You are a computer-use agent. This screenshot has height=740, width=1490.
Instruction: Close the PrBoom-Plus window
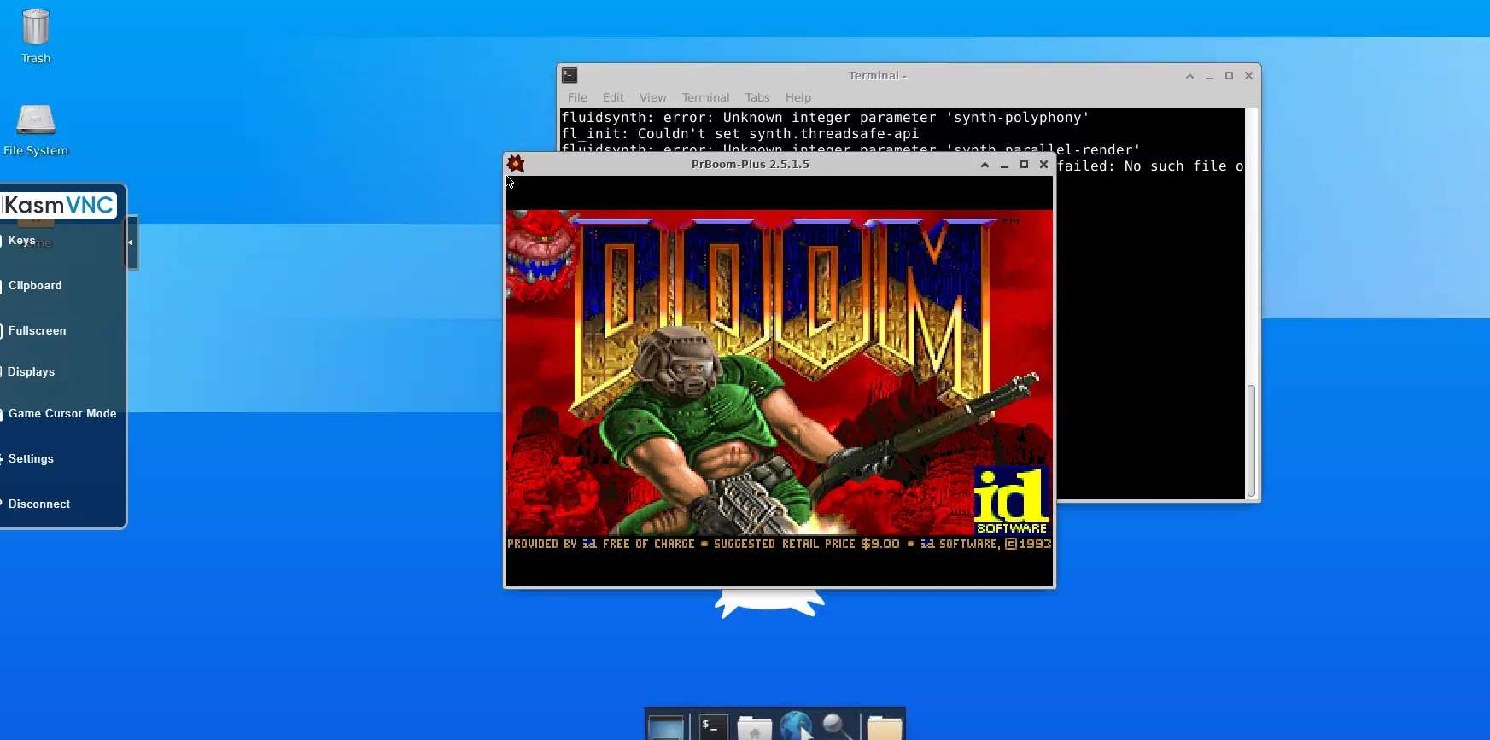(x=1043, y=165)
